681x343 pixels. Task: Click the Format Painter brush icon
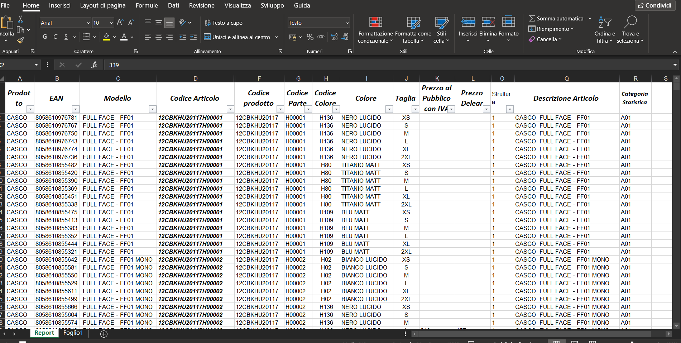pyautogui.click(x=20, y=41)
